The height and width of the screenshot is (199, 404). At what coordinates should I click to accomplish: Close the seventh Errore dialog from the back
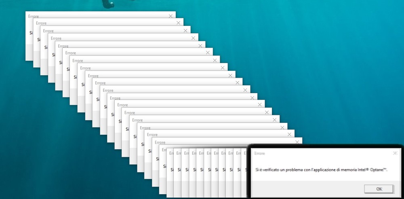click(x=215, y=60)
